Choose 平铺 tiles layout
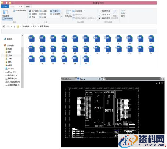 [32, 17]
